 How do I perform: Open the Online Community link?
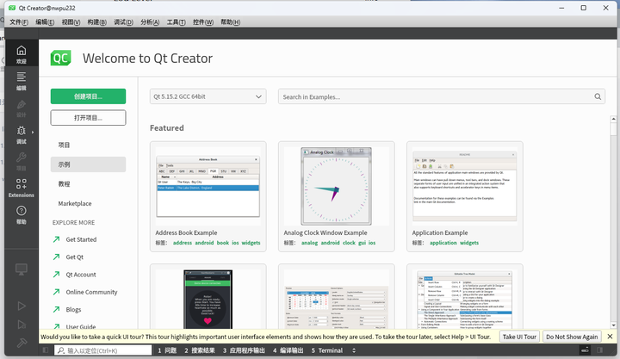[91, 292]
